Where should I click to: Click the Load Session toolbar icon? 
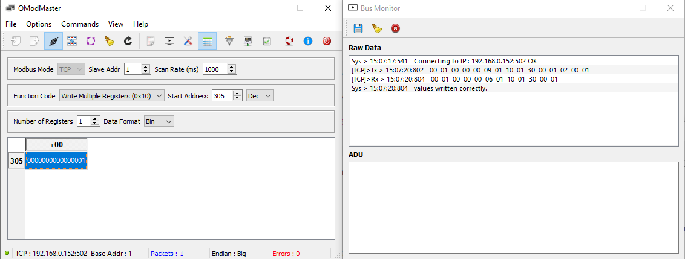point(16,41)
